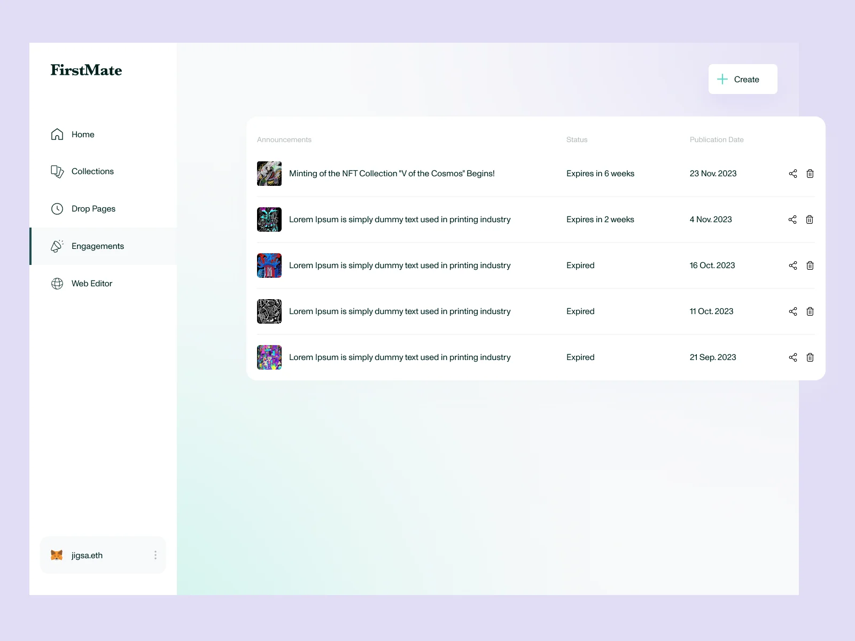Go to Home in the sidebar
This screenshot has width=855, height=641.
point(83,135)
